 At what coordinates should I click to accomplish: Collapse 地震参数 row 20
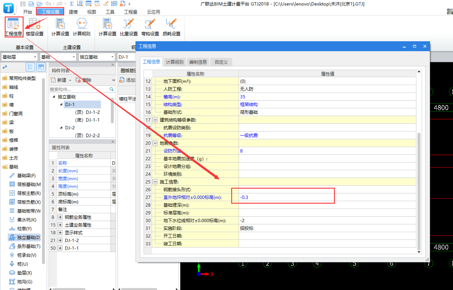click(155, 143)
